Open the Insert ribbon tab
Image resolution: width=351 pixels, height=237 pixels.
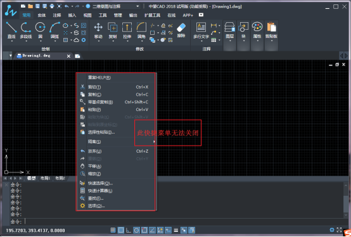coord(72,15)
